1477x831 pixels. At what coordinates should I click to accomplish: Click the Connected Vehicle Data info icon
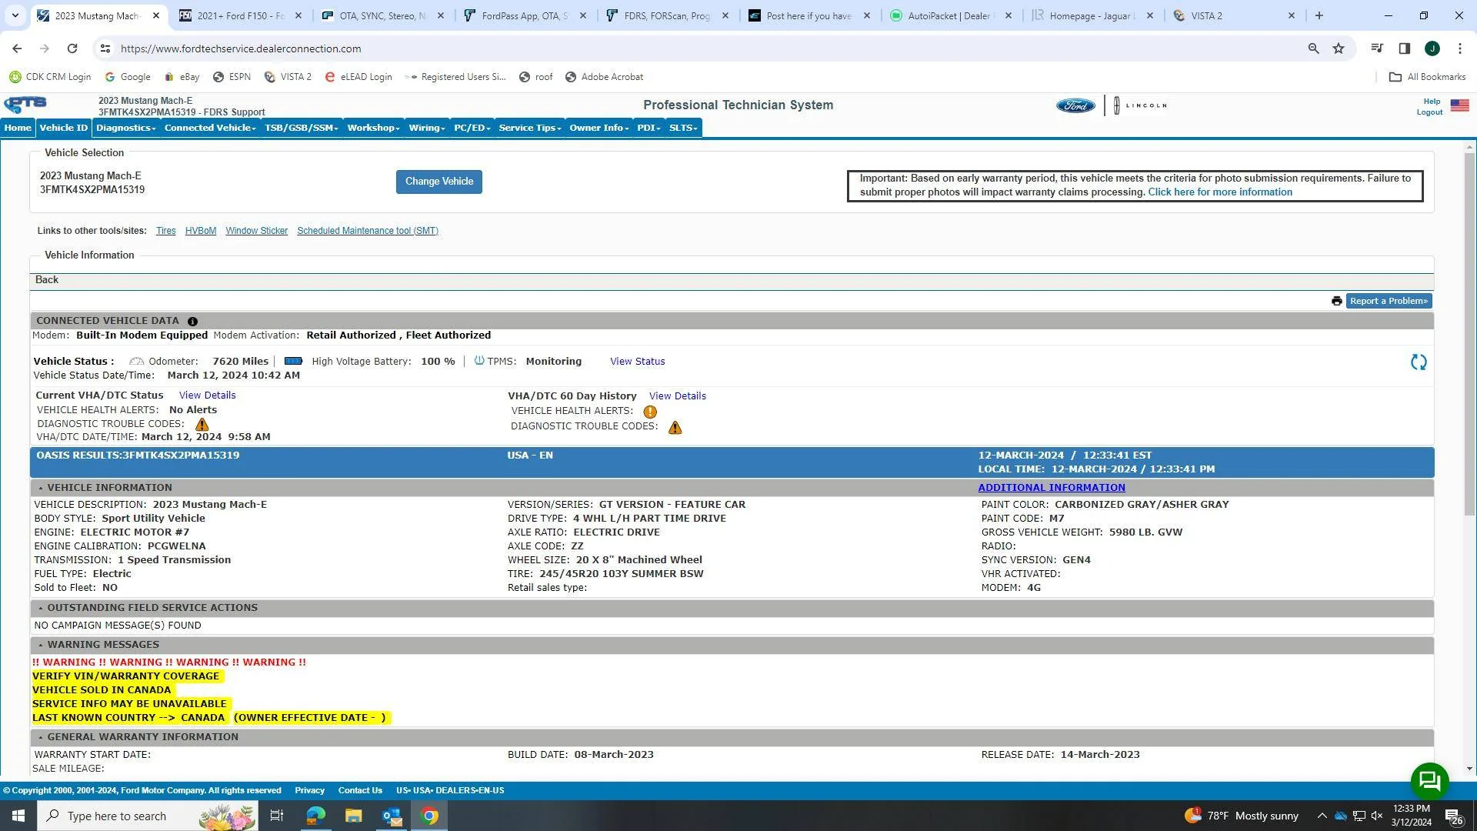[x=192, y=321]
